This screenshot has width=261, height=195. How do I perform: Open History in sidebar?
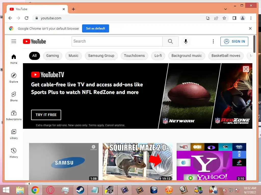click(14, 153)
